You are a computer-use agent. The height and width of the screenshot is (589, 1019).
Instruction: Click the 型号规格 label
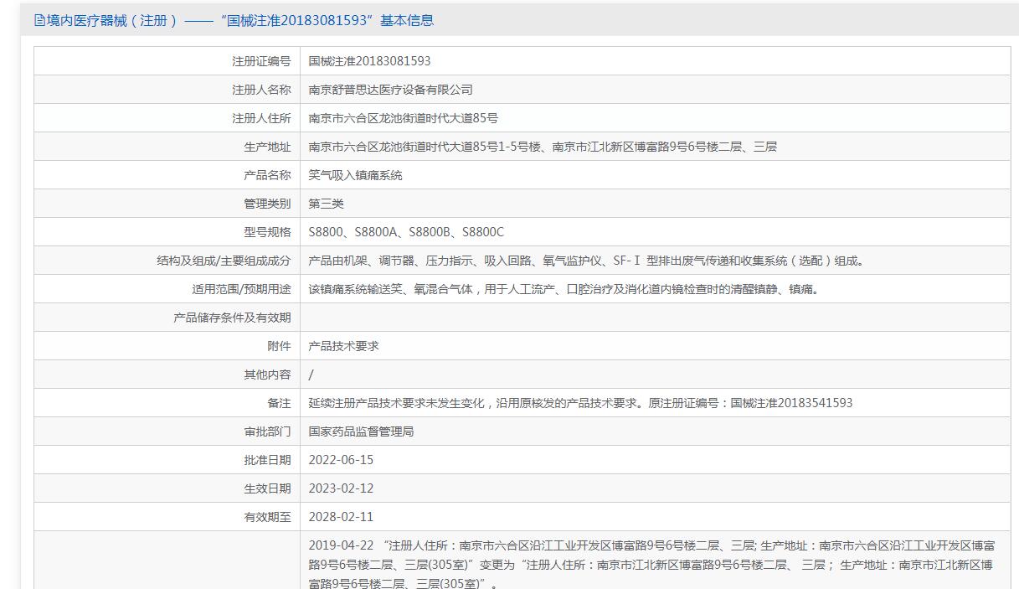pos(267,232)
